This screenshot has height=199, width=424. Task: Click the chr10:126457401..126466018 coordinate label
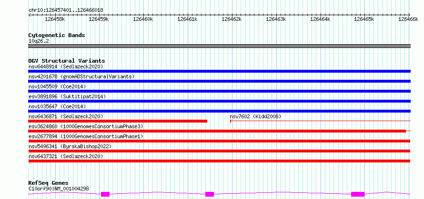click(66, 10)
